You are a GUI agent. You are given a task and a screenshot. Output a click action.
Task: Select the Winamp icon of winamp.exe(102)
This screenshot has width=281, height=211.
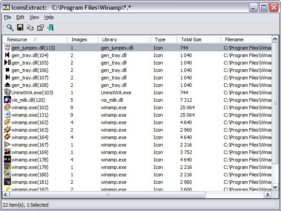click(x=7, y=107)
